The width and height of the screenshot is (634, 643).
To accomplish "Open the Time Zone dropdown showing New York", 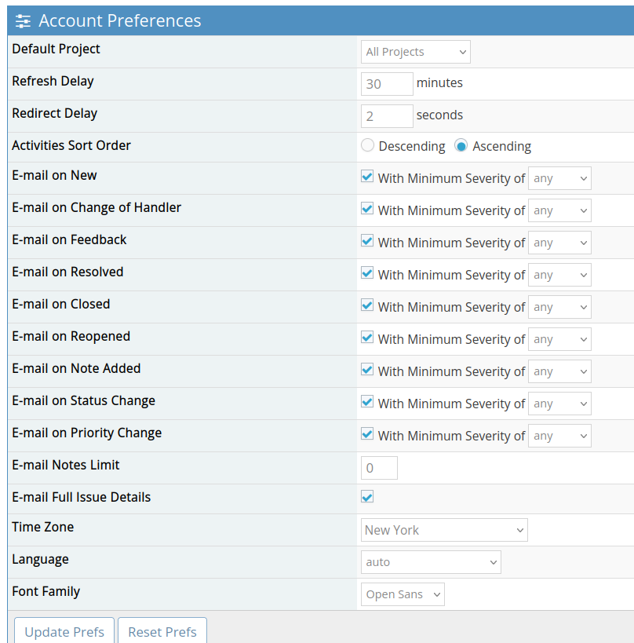I will pyautogui.click(x=443, y=530).
